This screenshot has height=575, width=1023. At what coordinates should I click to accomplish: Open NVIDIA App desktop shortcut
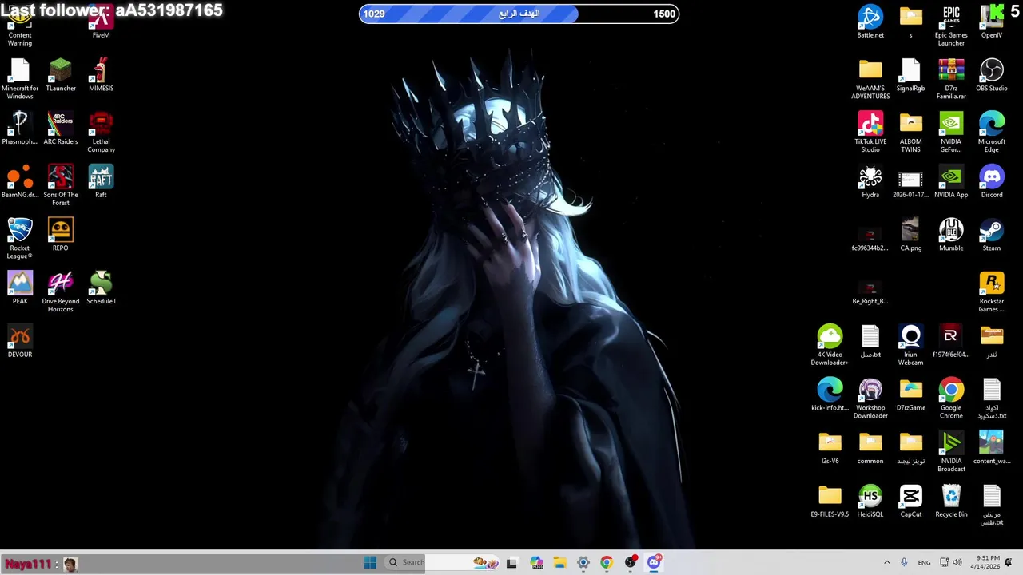(951, 182)
